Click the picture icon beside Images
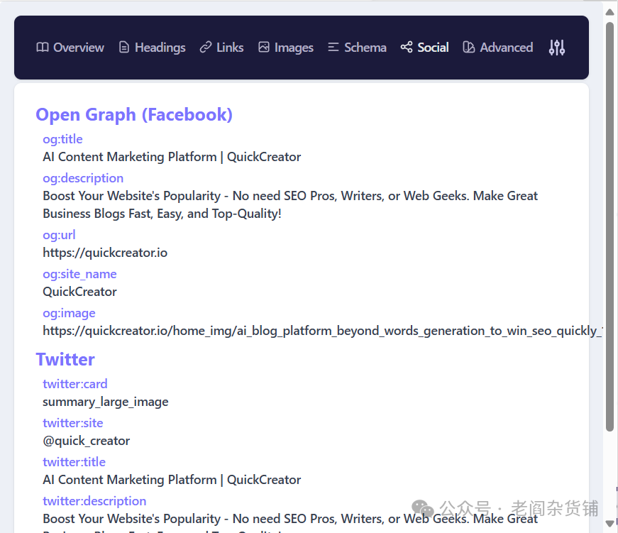The height and width of the screenshot is (533, 618). point(264,48)
